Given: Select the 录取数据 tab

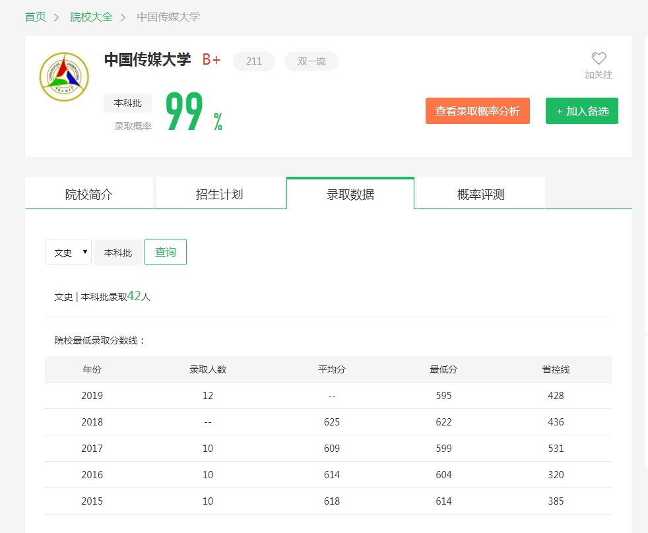Looking at the screenshot, I should 350,194.
